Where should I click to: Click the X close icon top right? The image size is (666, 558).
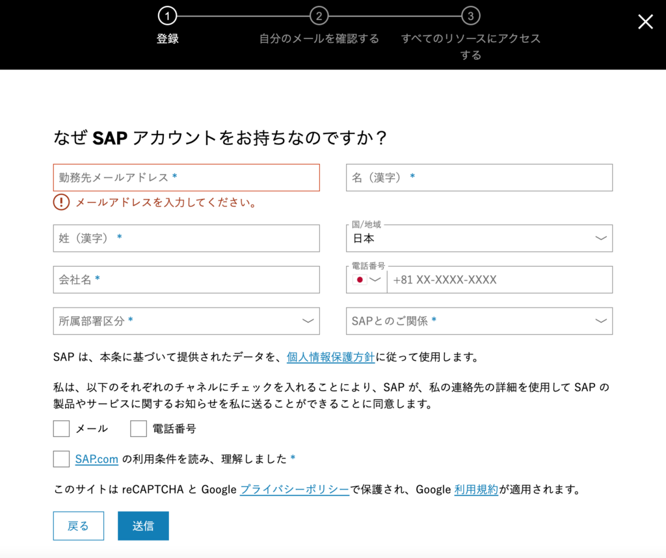pyautogui.click(x=645, y=21)
